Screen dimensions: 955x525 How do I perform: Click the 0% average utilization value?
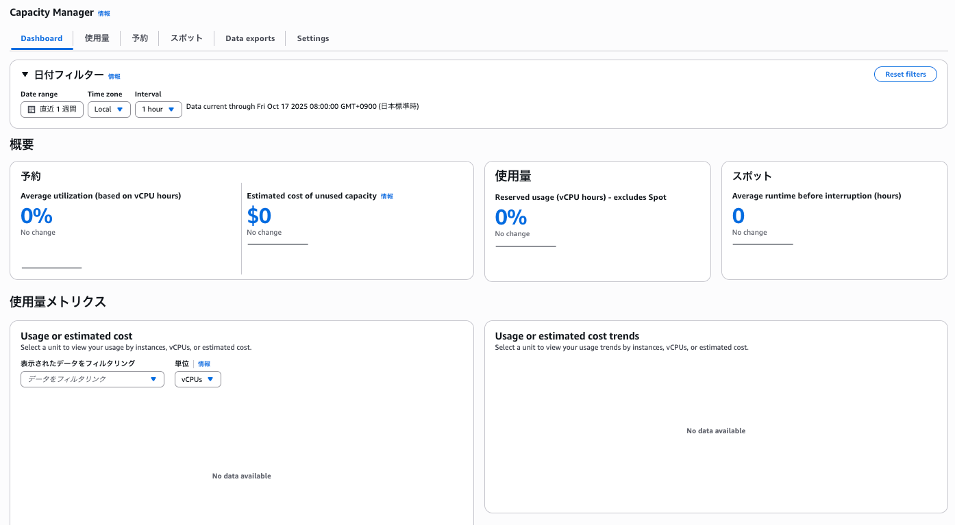pos(37,216)
